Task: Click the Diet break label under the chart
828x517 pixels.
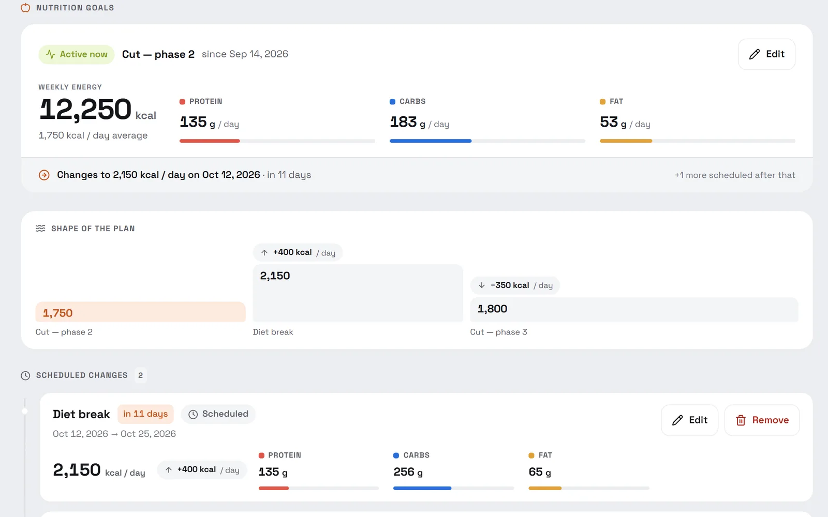Action: pyautogui.click(x=273, y=332)
